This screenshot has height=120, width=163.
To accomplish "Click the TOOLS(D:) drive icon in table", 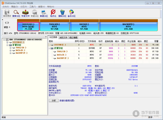I will [x=55, y=52].
